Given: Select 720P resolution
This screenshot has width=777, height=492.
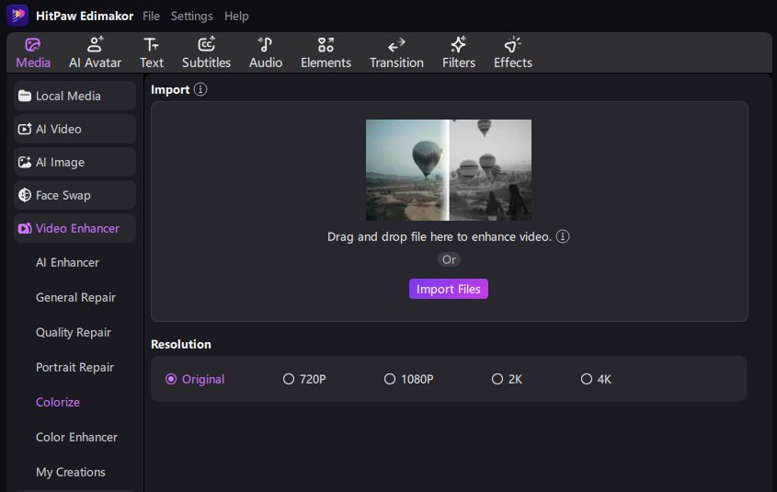Looking at the screenshot, I should point(304,379).
